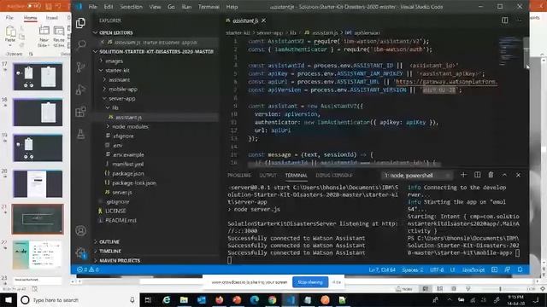Click the feedback icon in status bar
The image size is (547, 307).
coord(507,269)
